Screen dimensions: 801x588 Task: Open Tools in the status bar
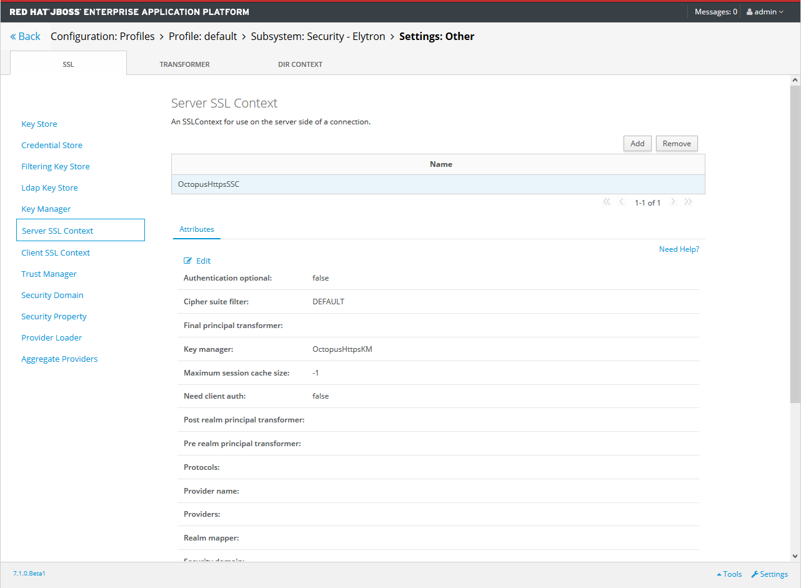point(729,574)
